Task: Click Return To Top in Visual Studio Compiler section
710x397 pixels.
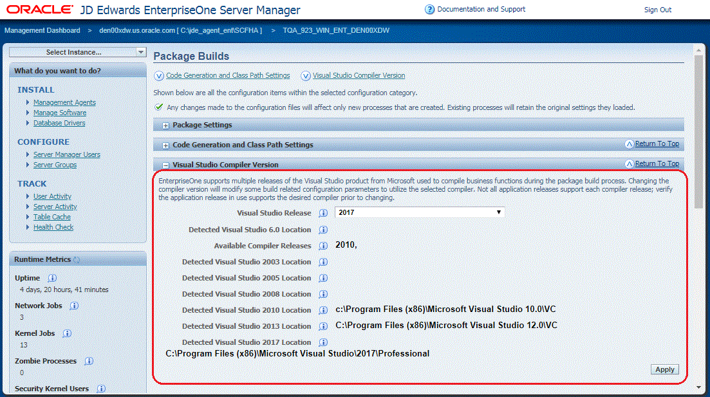Action: [657, 163]
